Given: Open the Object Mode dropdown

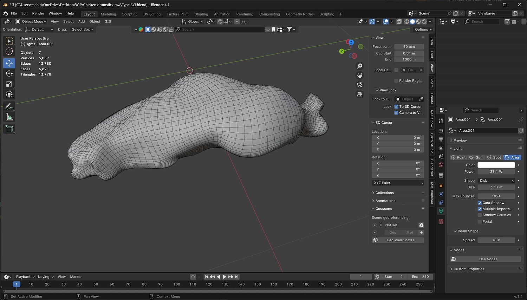Looking at the screenshot, I should [x=31, y=21].
